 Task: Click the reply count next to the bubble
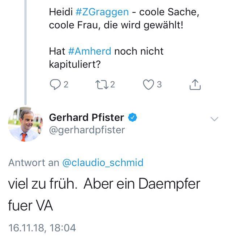tap(66, 85)
